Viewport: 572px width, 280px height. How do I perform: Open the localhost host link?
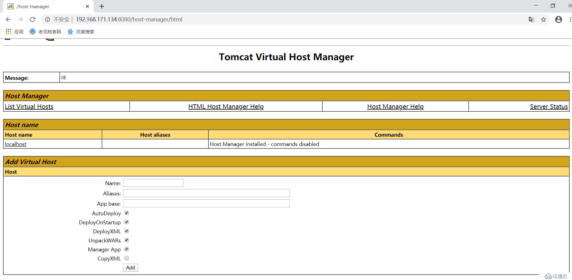[16, 144]
